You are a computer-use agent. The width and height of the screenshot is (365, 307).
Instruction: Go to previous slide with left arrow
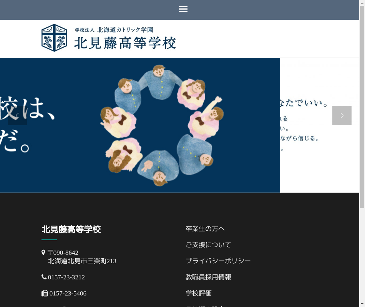[17, 116]
